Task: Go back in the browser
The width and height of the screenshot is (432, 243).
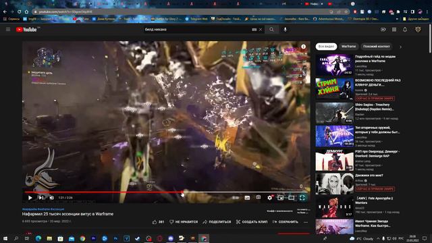Action: pyautogui.click(x=5, y=12)
